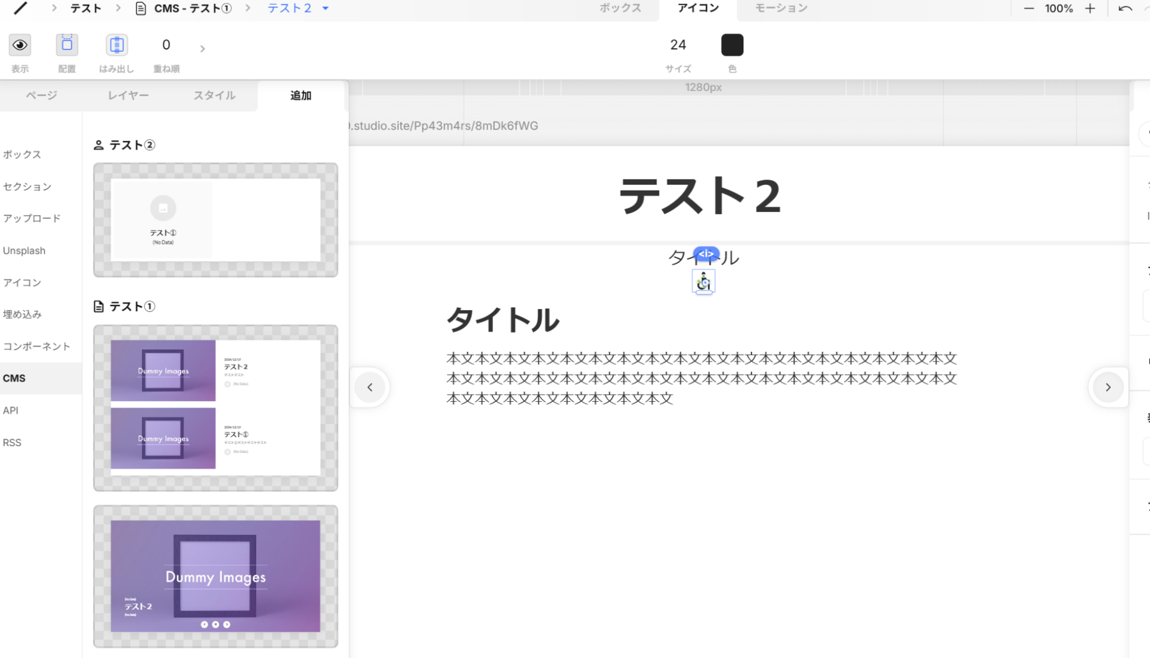Toggle the ボックス panel tab
Screen dimensions: 1150x658
pos(620,9)
